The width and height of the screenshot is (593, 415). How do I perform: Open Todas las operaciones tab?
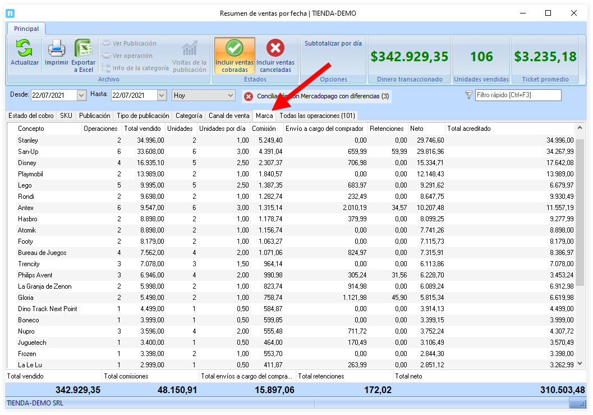[x=317, y=116]
